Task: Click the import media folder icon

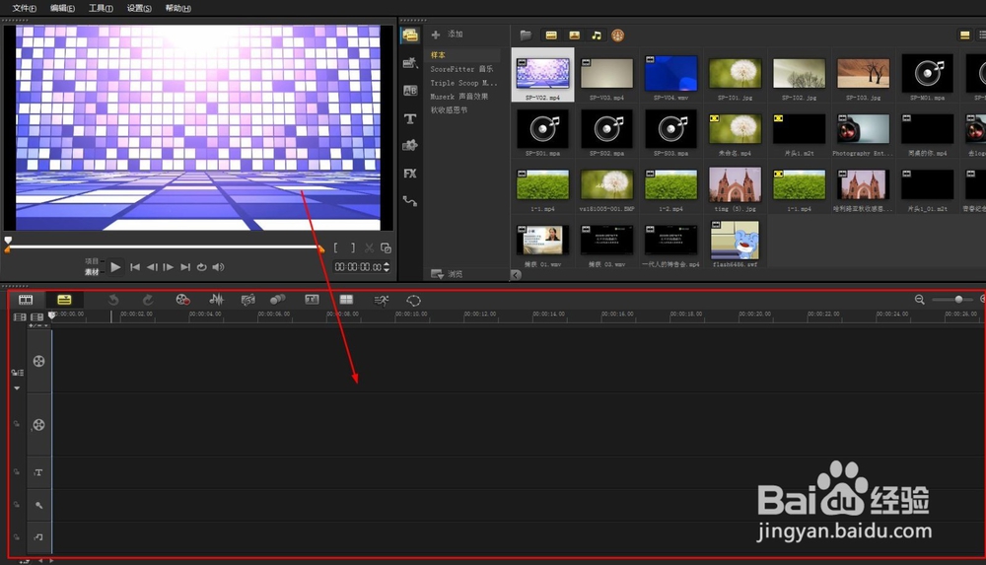Action: [526, 35]
